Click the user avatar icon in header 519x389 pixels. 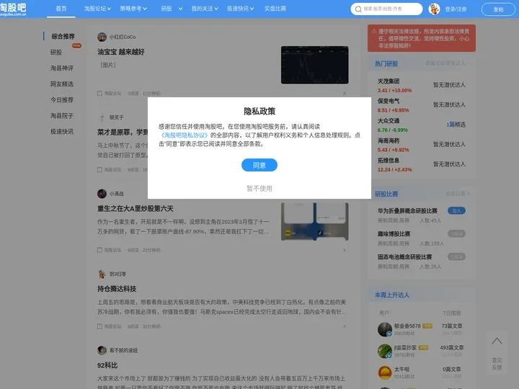(434, 9)
